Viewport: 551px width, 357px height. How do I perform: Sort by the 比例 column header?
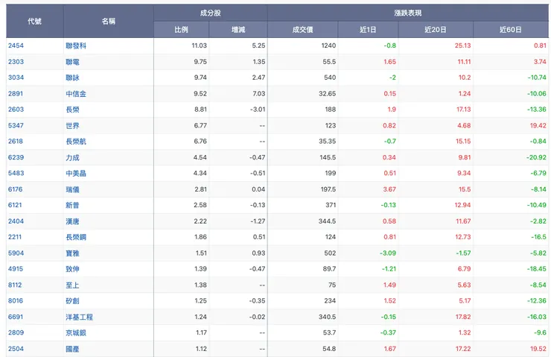182,30
